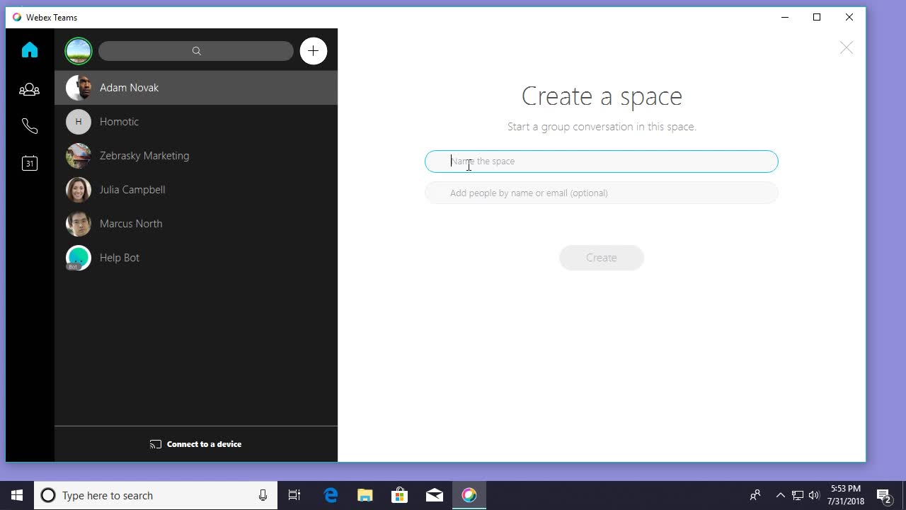Open the Adam Novak conversation

tap(196, 88)
